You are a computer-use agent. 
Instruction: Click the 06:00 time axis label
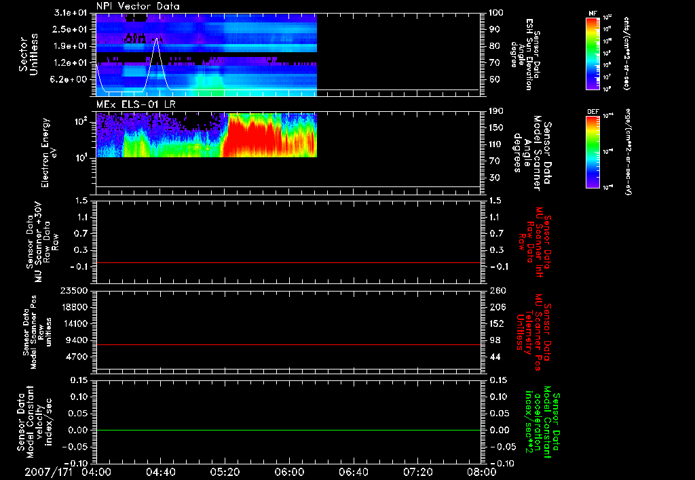(x=289, y=472)
